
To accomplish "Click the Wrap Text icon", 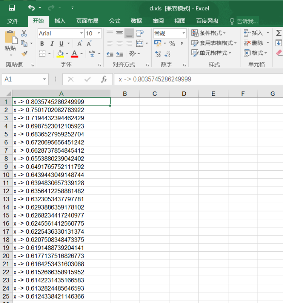I will pyautogui.click(x=140, y=33).
